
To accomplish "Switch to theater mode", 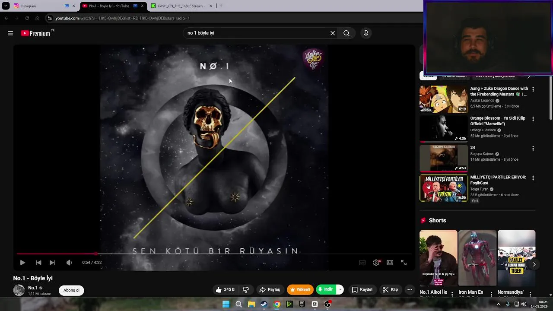I will (390, 263).
